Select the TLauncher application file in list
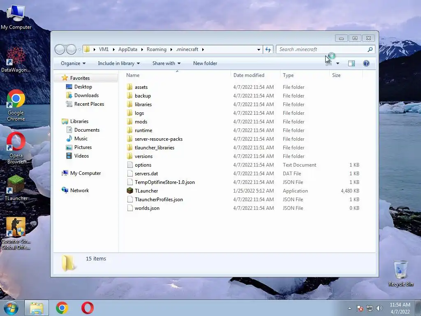This screenshot has width=421, height=316. [x=146, y=191]
